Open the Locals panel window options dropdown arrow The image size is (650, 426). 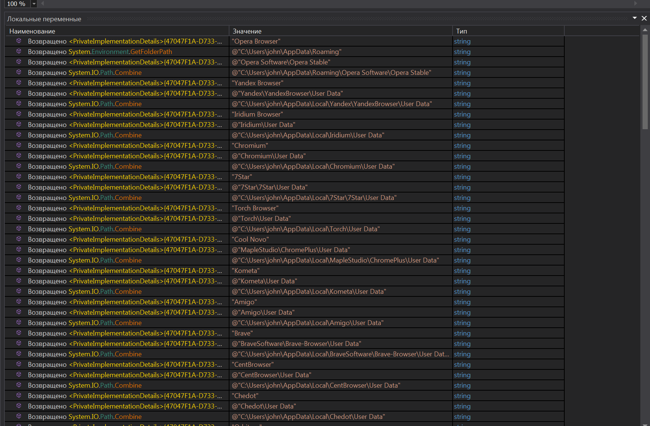pos(635,18)
